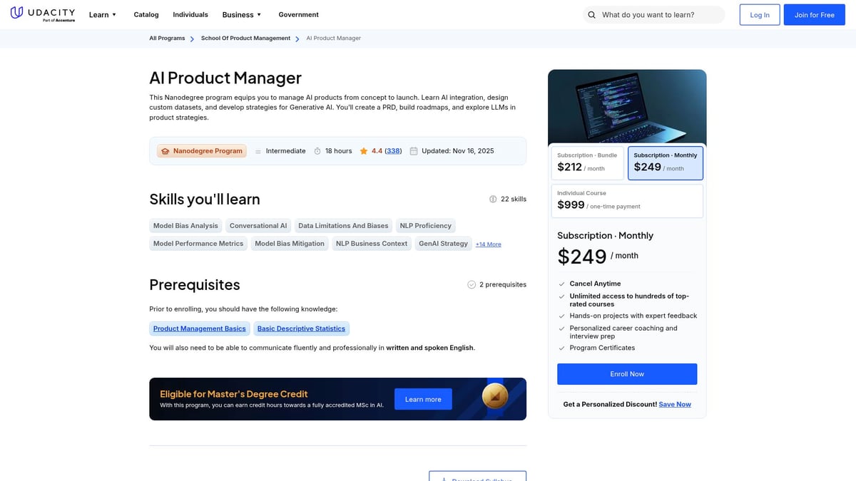Click the checkmark beside Cancel Anytime
This screenshot has width=856, height=481.
coord(561,284)
